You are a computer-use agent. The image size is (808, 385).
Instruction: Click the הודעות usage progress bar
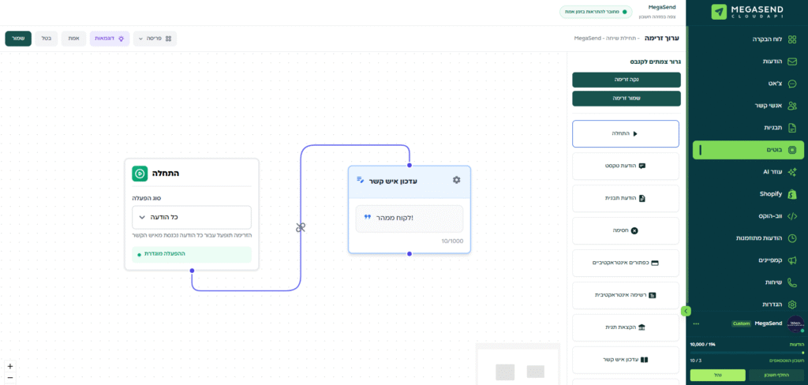[746, 353]
